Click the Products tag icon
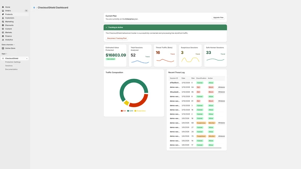 pos(3,14)
